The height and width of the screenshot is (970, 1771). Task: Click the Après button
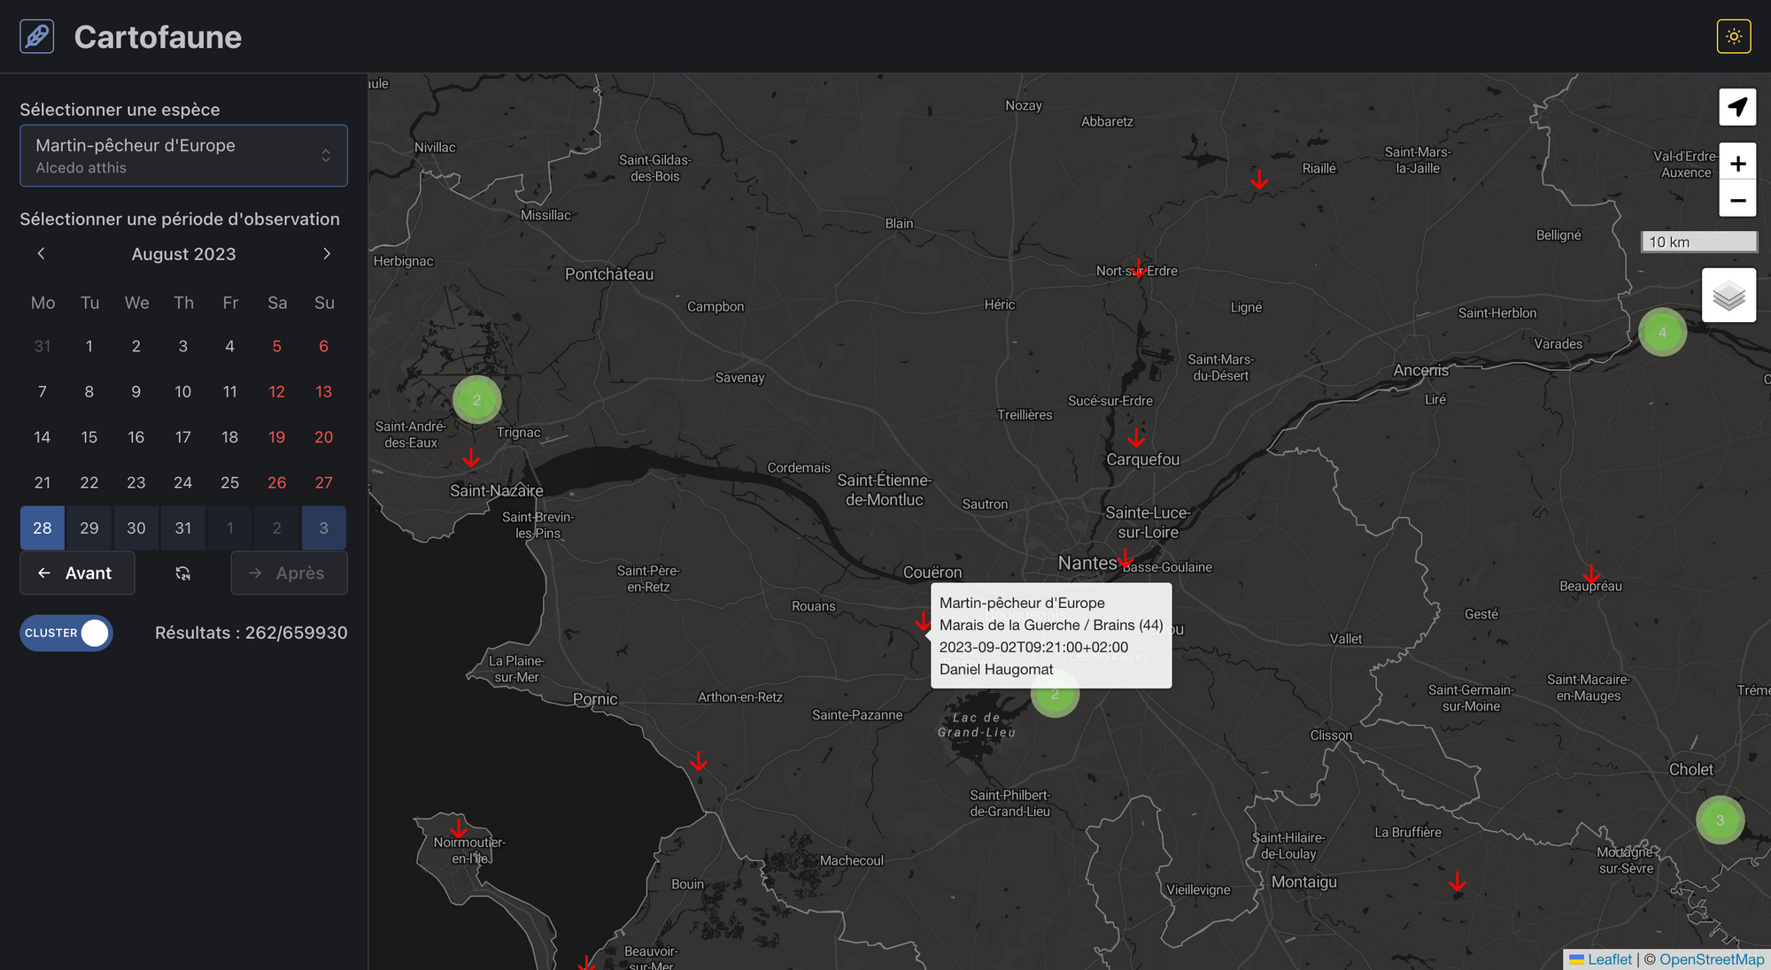click(289, 574)
